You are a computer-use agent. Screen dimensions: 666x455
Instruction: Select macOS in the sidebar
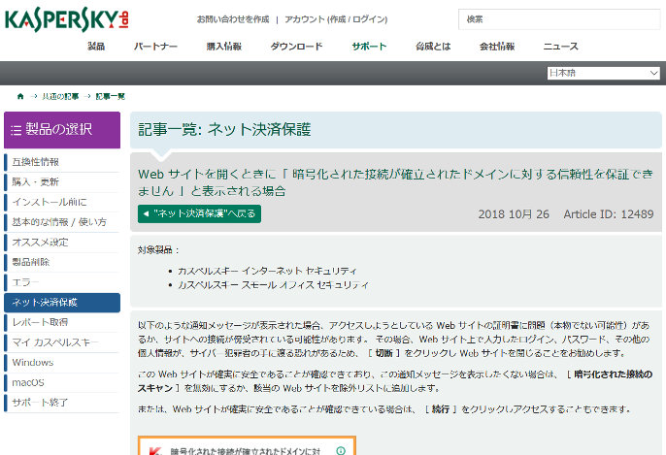pos(61,382)
